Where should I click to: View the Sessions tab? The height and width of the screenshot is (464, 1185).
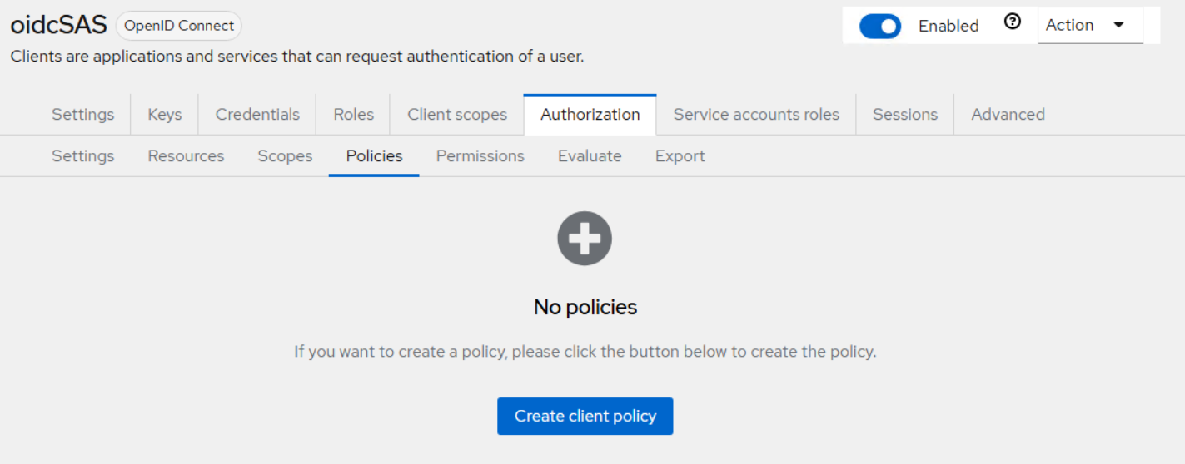click(x=904, y=115)
